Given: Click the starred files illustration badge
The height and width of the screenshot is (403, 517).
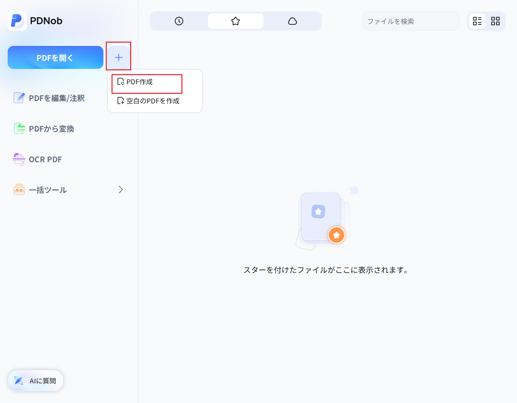Looking at the screenshot, I should 337,235.
